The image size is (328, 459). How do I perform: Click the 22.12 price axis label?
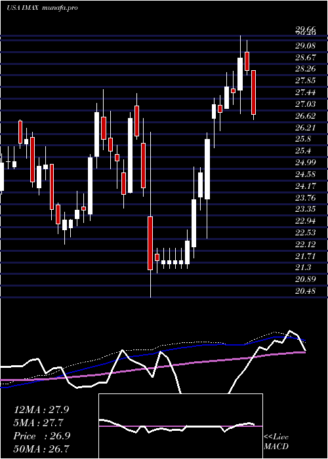point(306,244)
